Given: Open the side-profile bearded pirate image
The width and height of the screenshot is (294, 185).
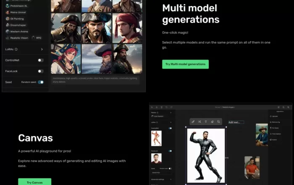Looking at the screenshot, I should 97,59.
